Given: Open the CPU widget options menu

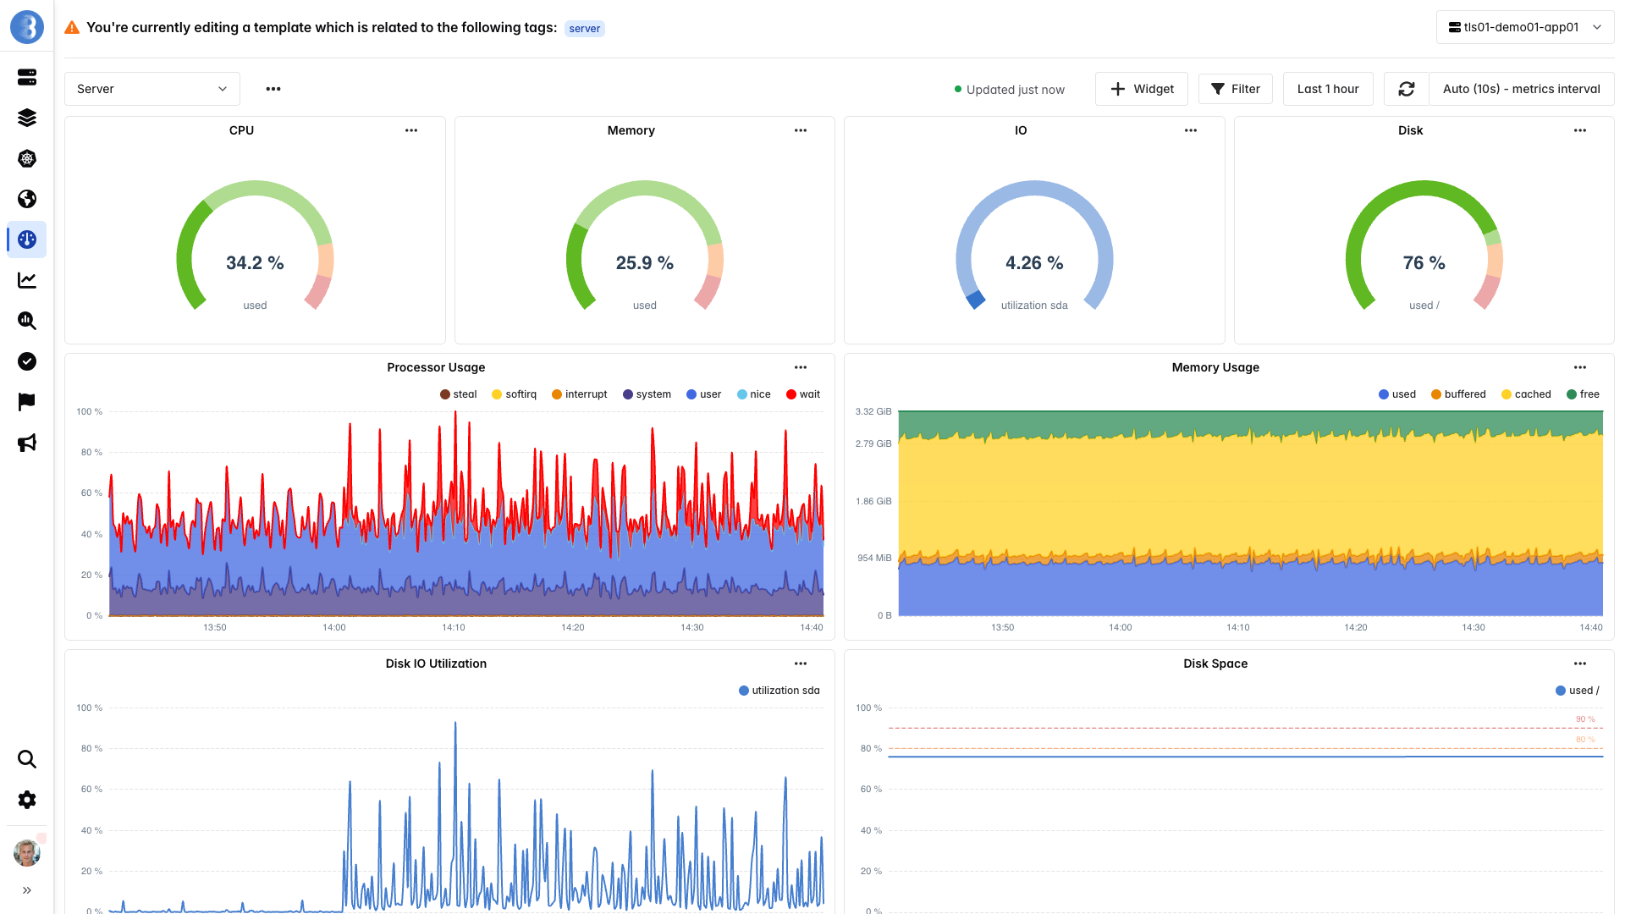Looking at the screenshot, I should pos(411,130).
